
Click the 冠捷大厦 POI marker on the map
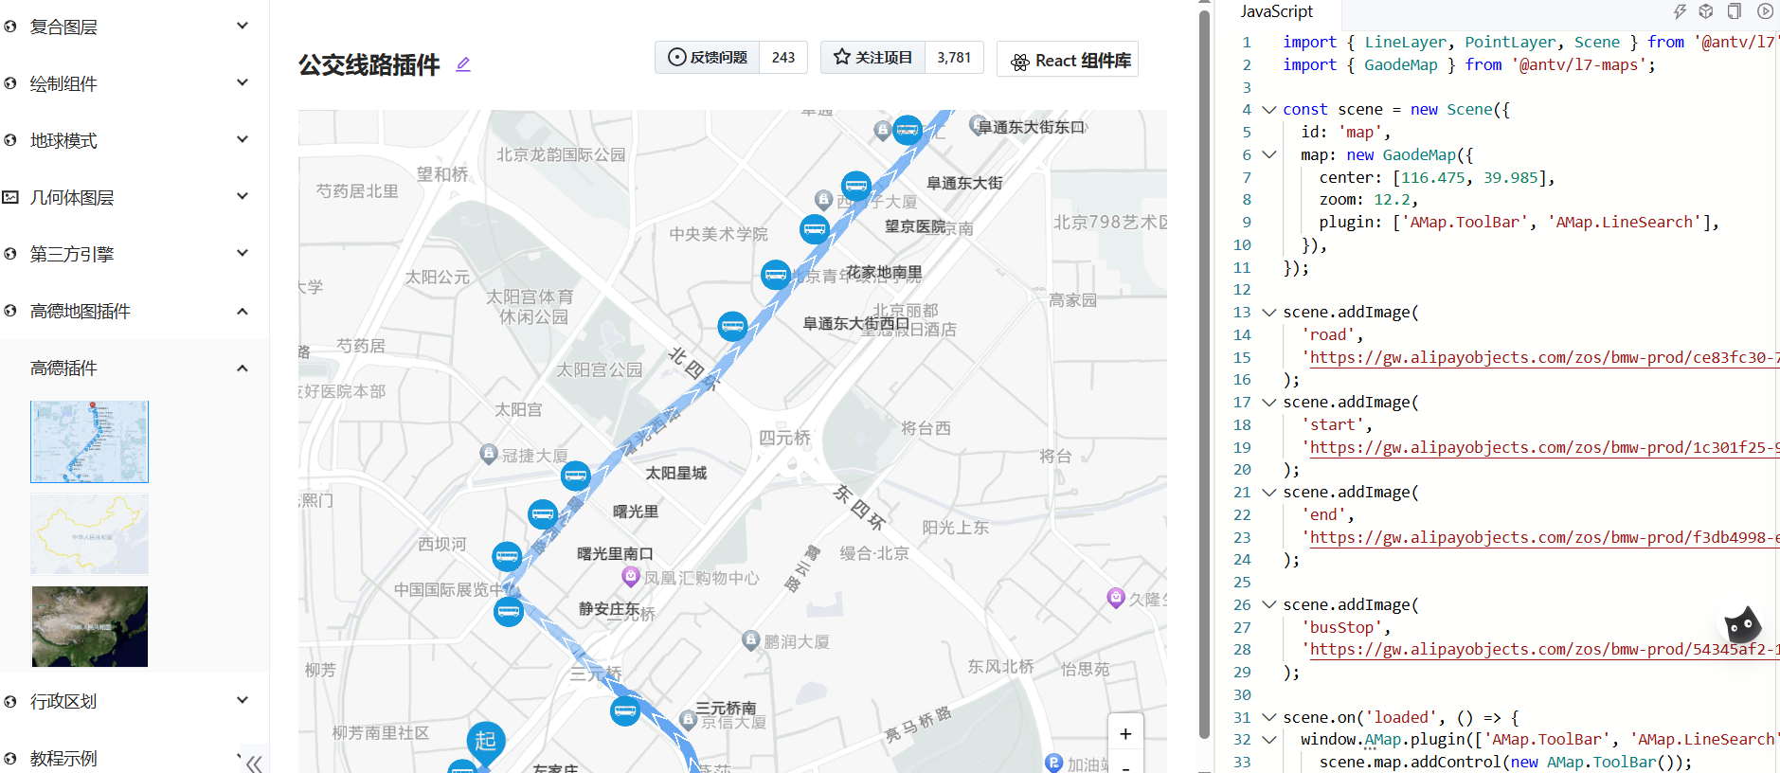tap(489, 454)
